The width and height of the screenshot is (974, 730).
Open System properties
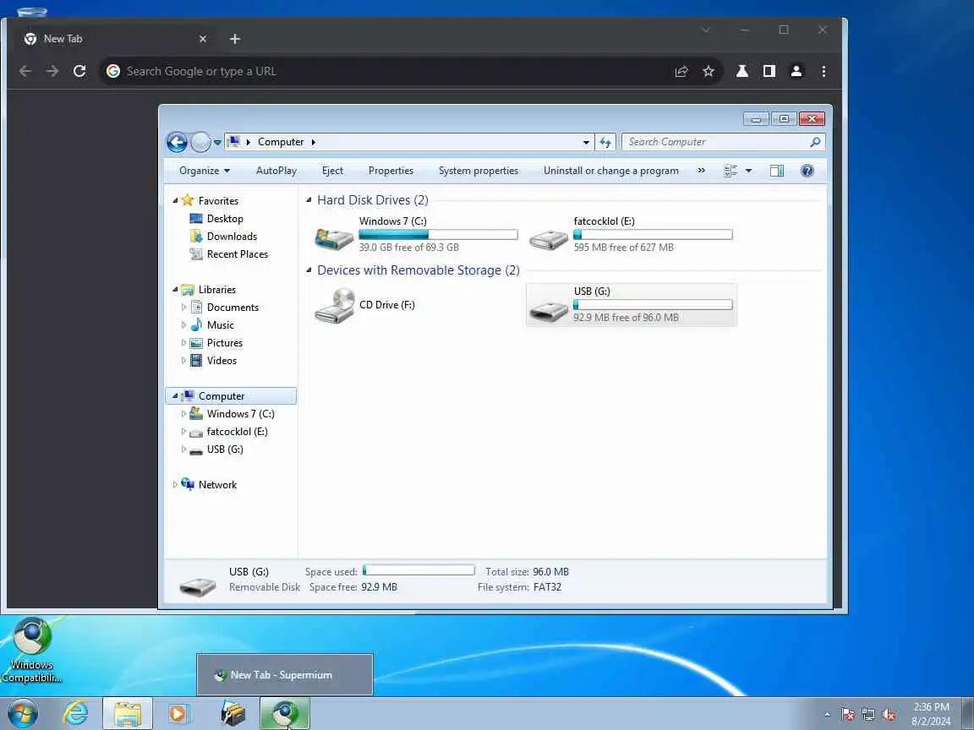(x=479, y=171)
